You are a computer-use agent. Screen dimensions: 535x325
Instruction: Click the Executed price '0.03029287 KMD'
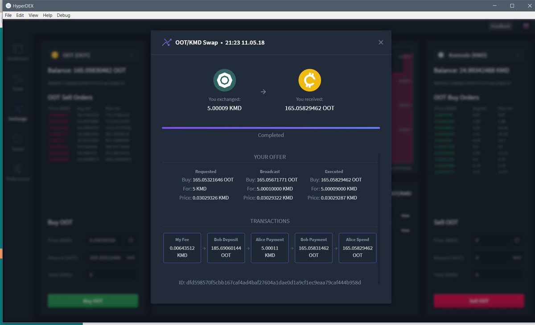[x=339, y=197]
